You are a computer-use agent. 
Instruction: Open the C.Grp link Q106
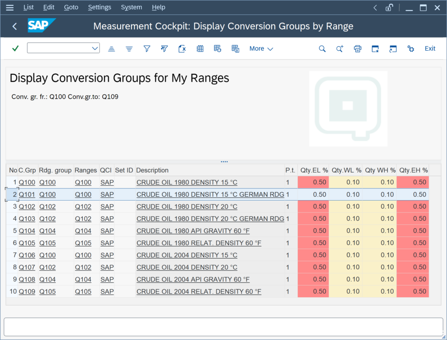point(27,255)
